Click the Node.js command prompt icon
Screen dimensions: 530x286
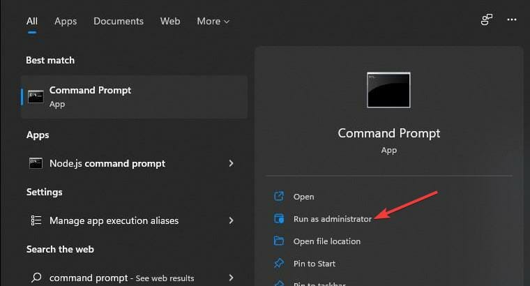36,163
